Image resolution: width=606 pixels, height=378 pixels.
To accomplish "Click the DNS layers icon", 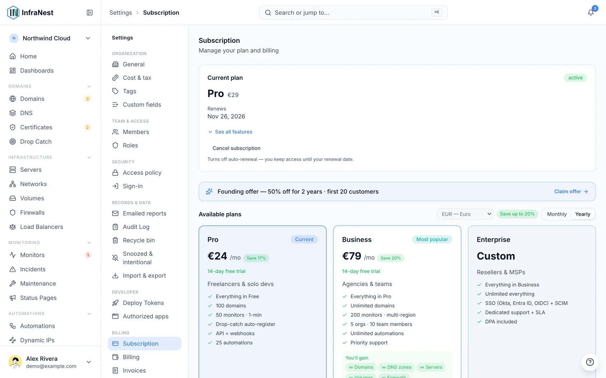I will pyautogui.click(x=13, y=113).
